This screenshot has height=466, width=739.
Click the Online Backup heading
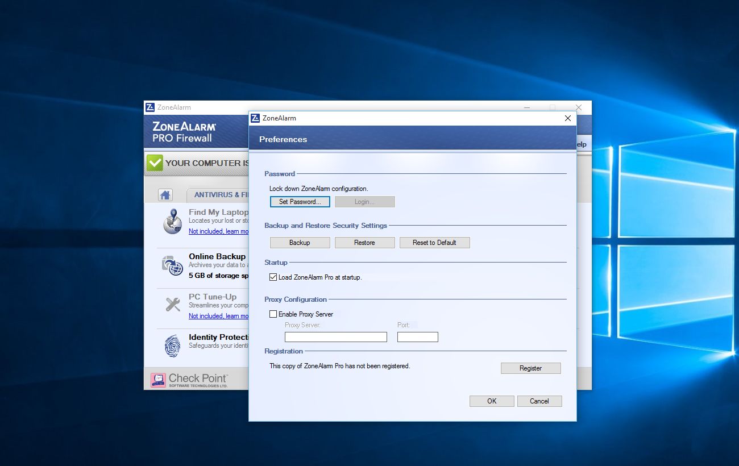[217, 256]
